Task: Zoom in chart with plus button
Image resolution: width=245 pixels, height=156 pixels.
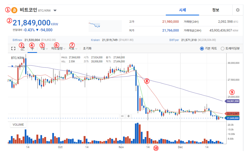Action: pyautogui.click(x=129, y=116)
